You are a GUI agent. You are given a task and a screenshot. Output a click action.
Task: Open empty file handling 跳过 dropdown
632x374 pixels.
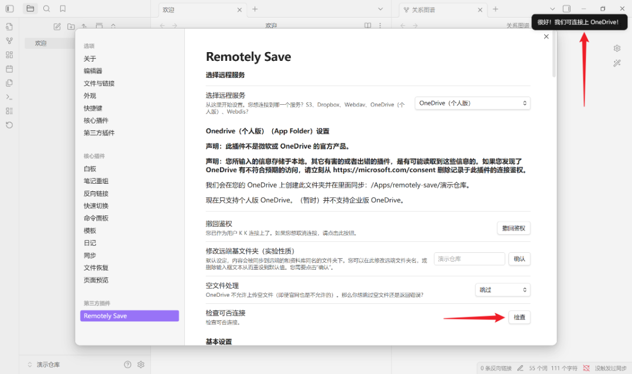click(x=503, y=290)
